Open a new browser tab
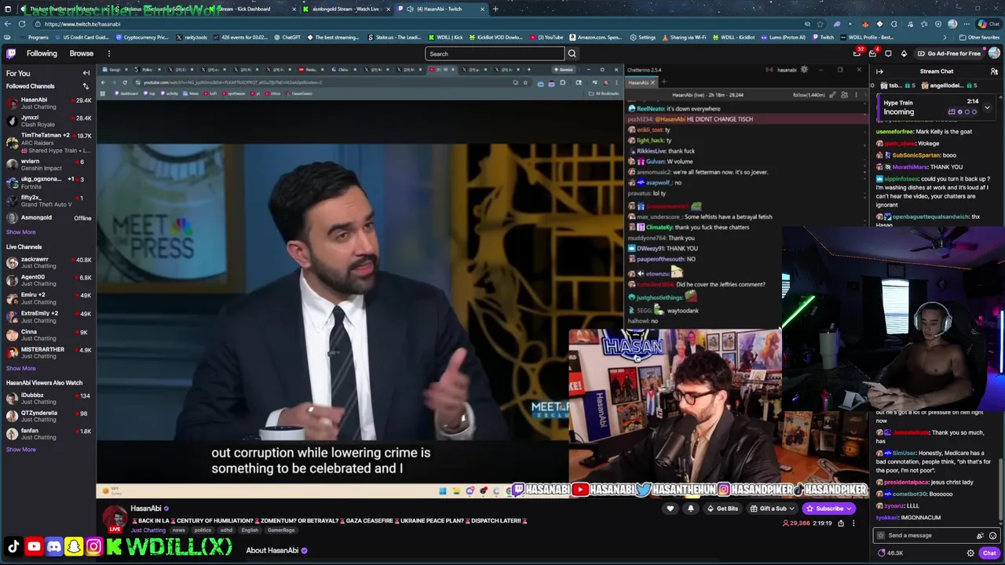Viewport: 1005px width, 565px height. tap(495, 9)
